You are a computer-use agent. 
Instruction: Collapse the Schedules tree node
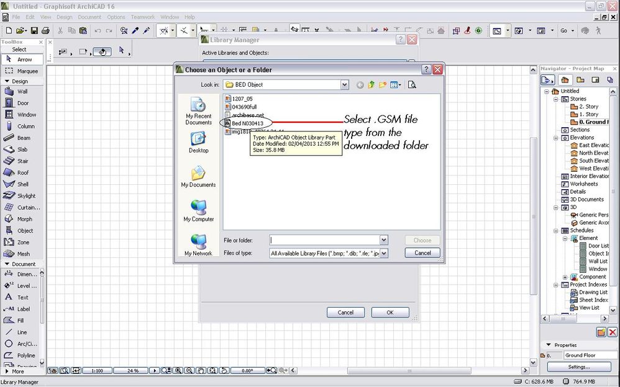pos(555,231)
